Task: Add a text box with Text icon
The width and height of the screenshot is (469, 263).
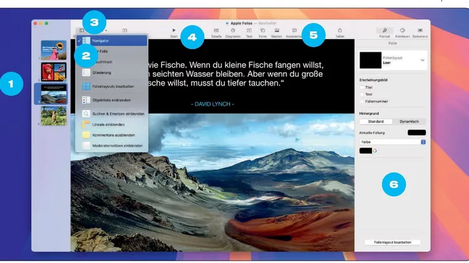Action: [x=249, y=30]
